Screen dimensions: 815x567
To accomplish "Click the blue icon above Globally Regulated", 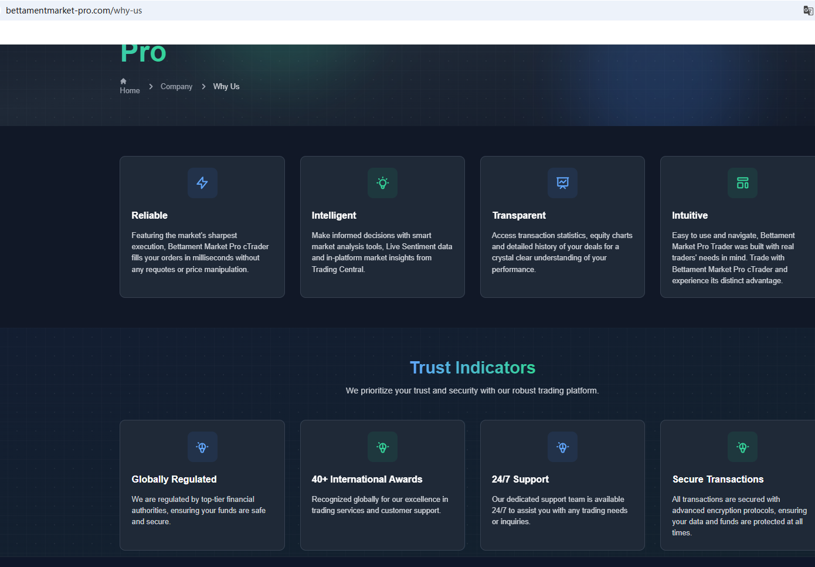I will [202, 447].
